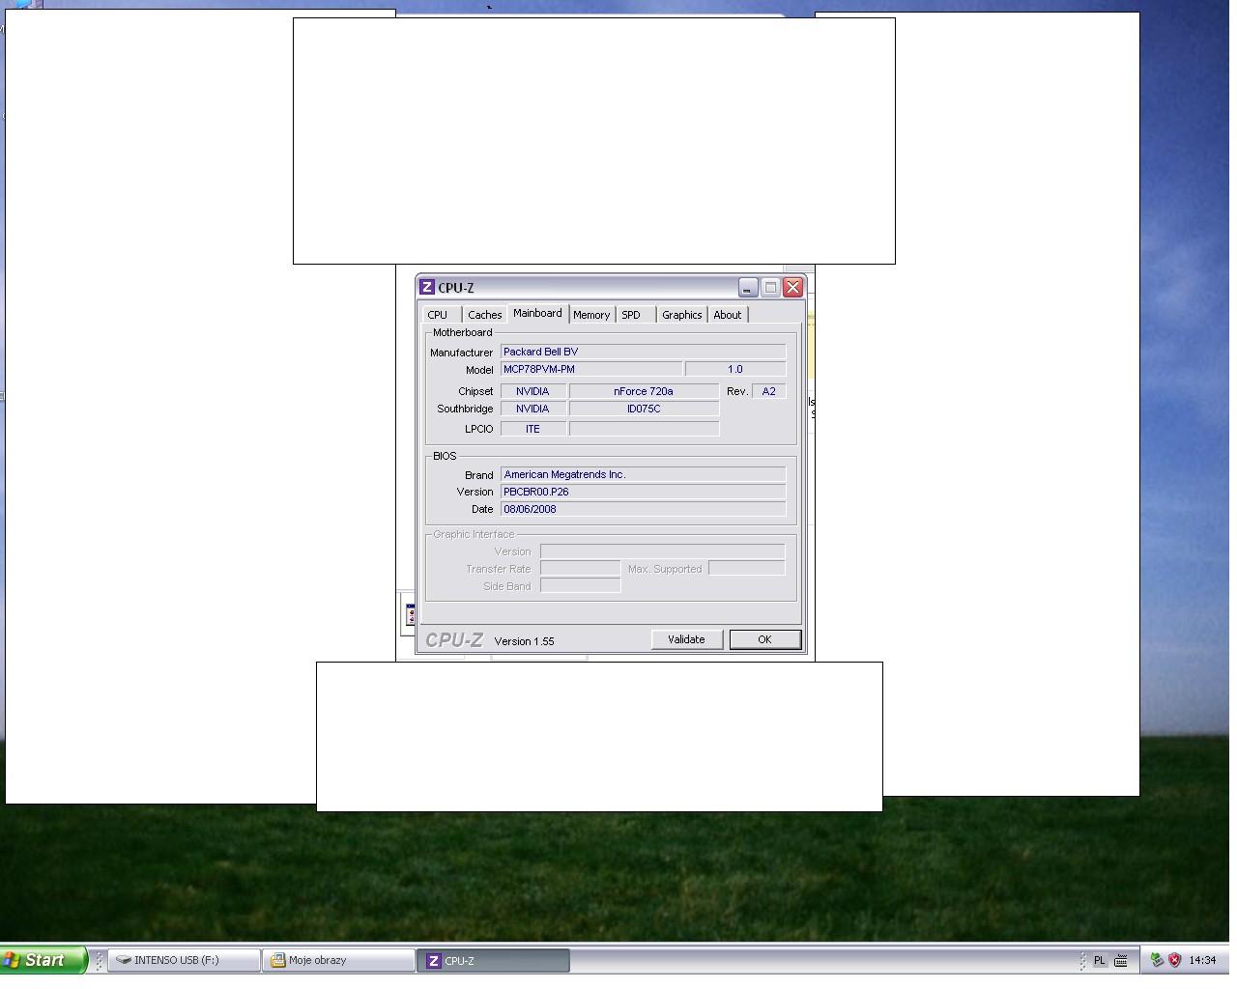
Task: Minimize the CPU-Z window
Action: coord(748,288)
